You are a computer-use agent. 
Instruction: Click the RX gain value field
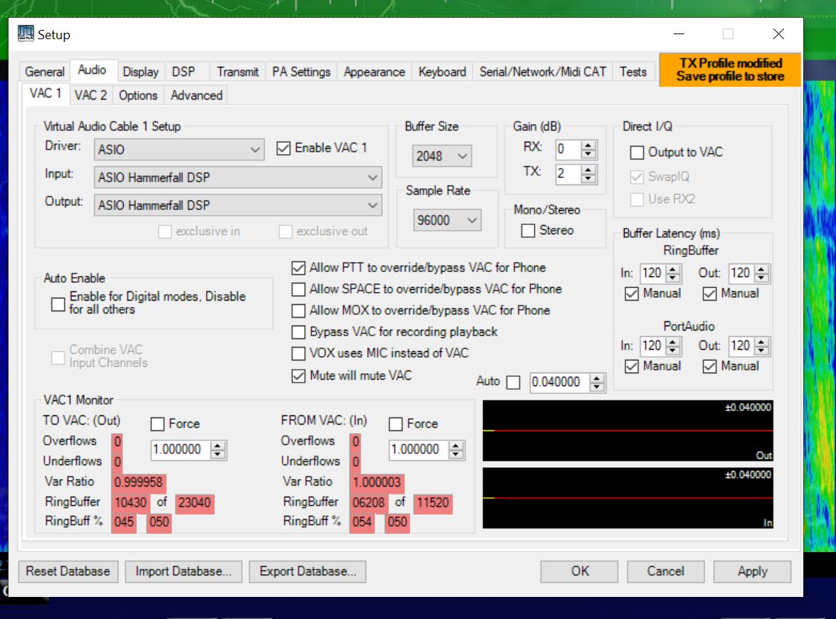click(568, 150)
